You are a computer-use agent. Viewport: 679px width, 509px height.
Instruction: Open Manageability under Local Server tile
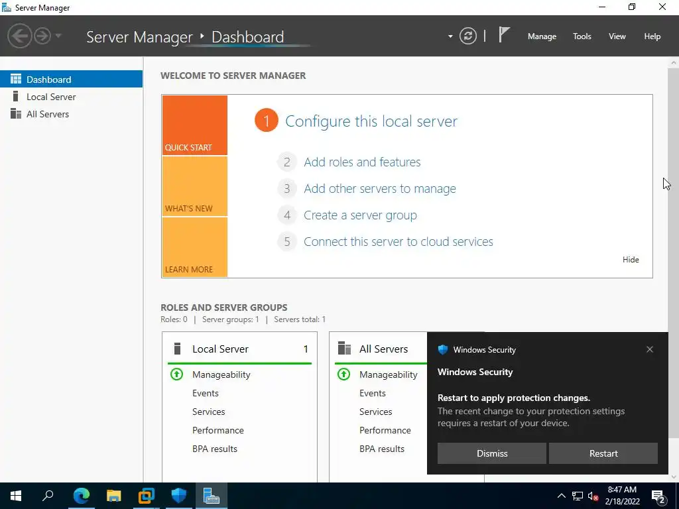pyautogui.click(x=221, y=375)
